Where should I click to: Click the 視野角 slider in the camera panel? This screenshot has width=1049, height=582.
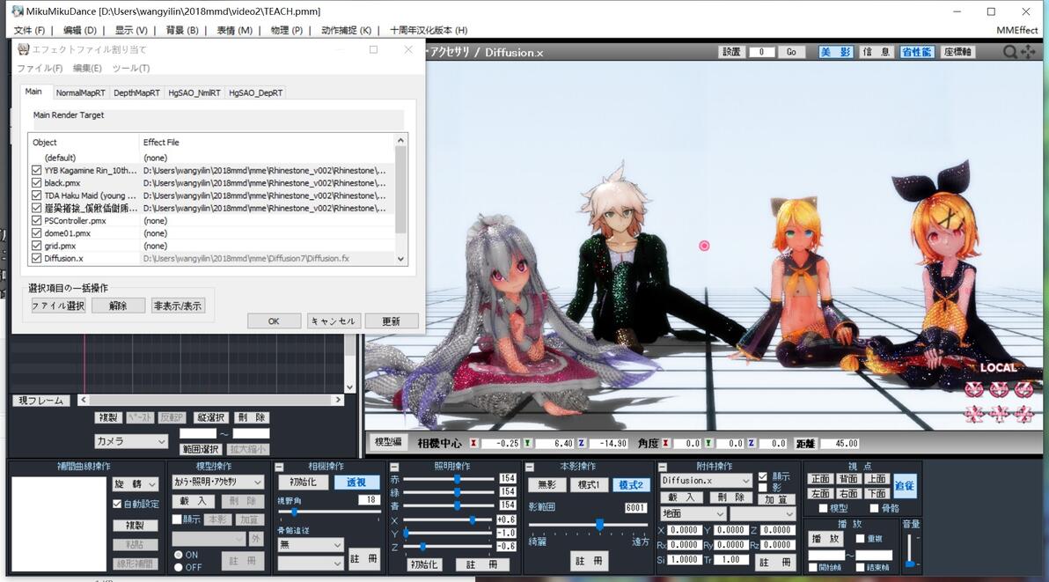[x=329, y=512]
